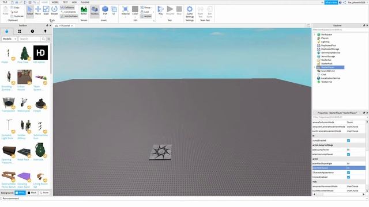
Task: Open the Terrain Editor
Action: tap(84, 11)
